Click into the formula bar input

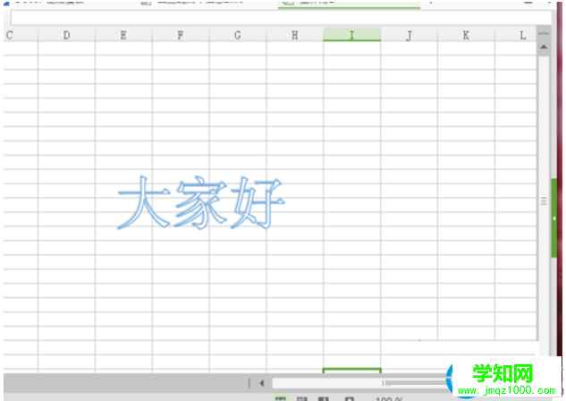coord(281,17)
